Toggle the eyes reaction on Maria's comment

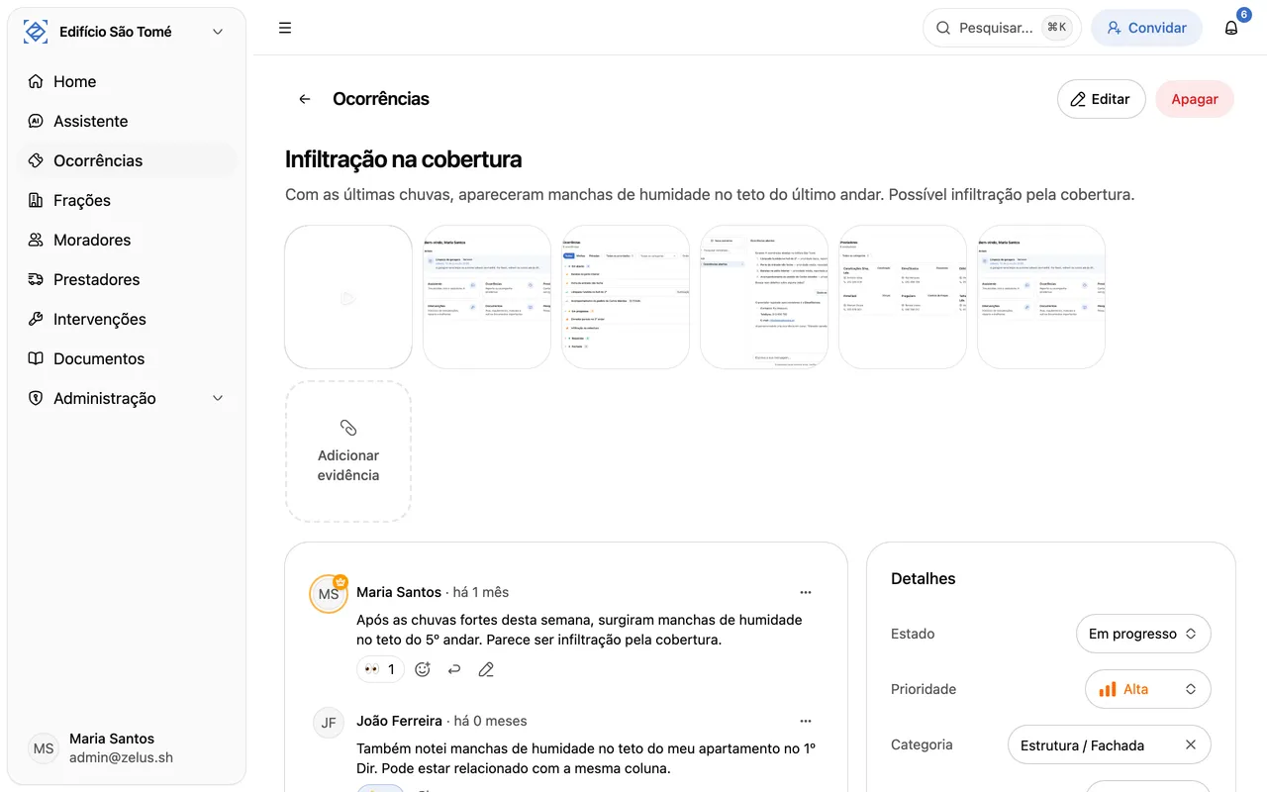click(x=380, y=669)
